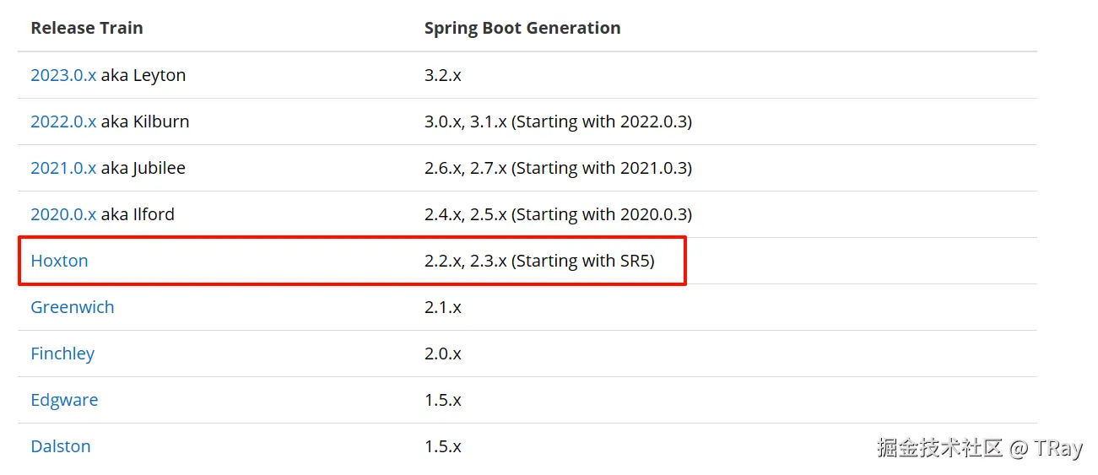Click the aka Kilburn text
This screenshot has width=1098, height=475.
(x=145, y=121)
